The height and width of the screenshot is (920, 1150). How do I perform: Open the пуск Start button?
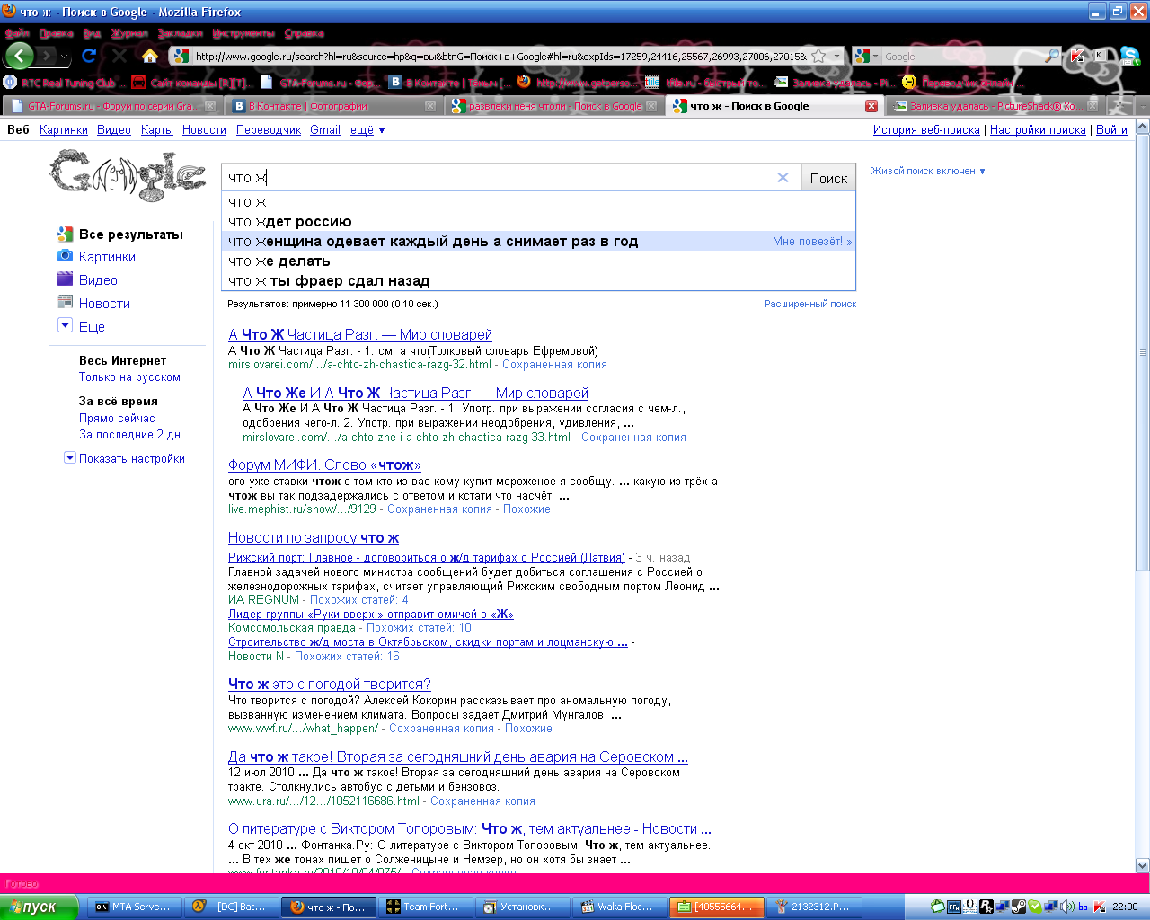(x=40, y=907)
